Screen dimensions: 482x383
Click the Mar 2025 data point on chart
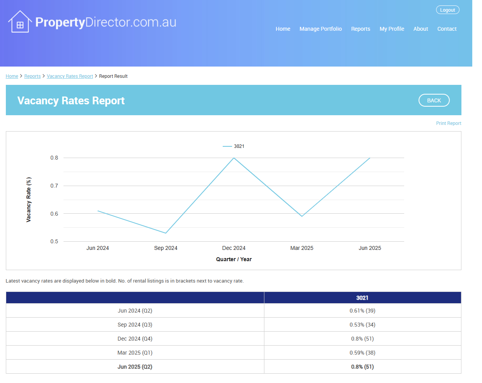pos(302,216)
